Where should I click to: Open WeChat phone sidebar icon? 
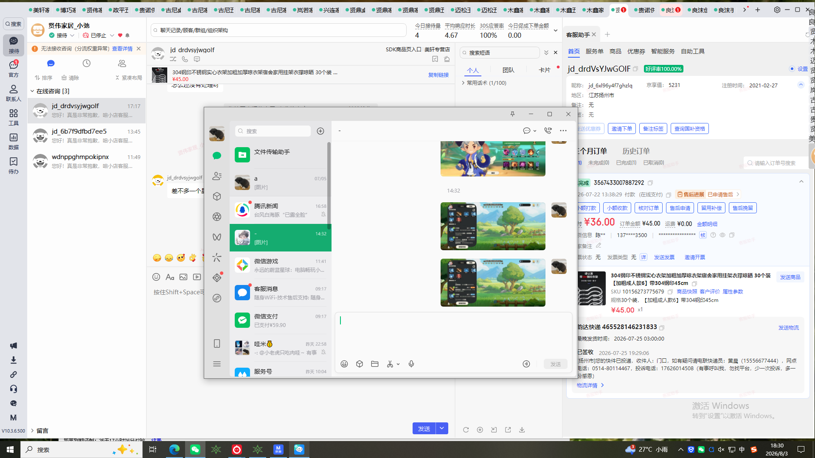(217, 343)
